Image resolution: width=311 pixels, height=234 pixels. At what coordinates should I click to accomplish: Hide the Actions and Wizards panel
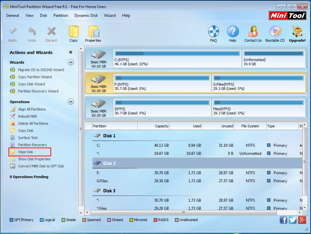point(71,52)
